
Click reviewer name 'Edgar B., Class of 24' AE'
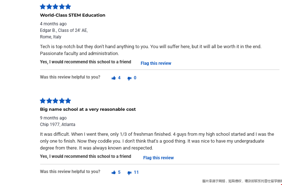click(x=64, y=30)
